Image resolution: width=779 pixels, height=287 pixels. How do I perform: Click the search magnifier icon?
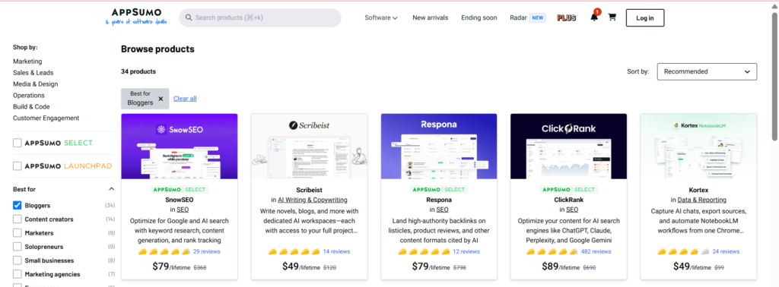click(189, 17)
